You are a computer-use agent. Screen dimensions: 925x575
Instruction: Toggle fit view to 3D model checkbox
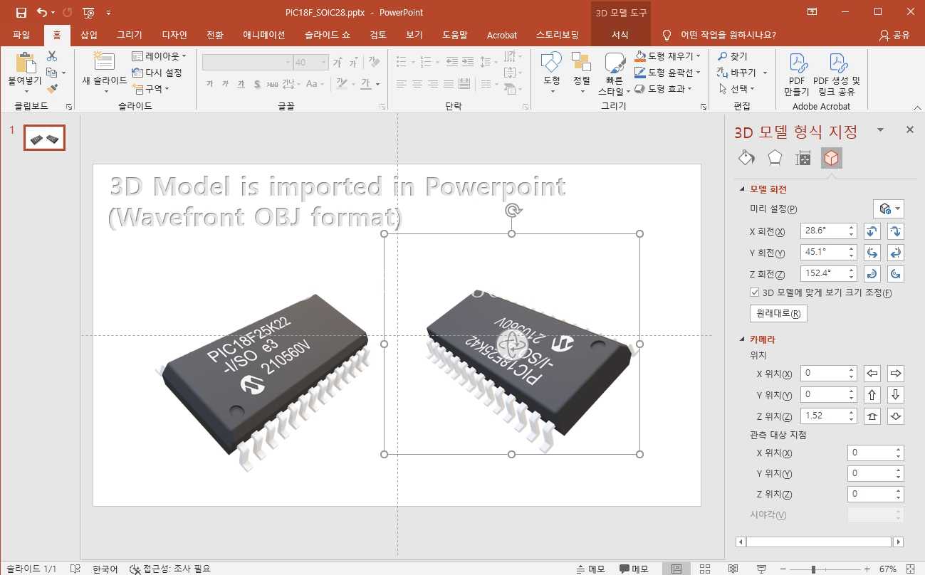coord(755,292)
